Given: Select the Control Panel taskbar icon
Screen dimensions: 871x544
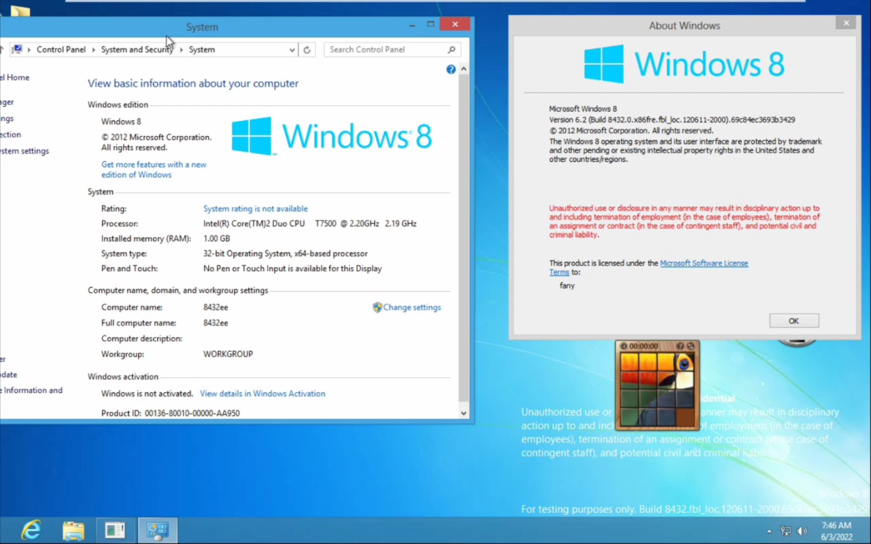Looking at the screenshot, I should pos(157,530).
